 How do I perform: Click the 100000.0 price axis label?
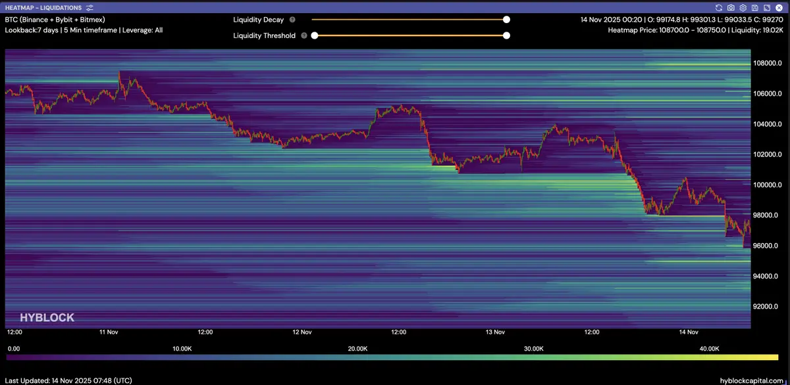pos(768,185)
